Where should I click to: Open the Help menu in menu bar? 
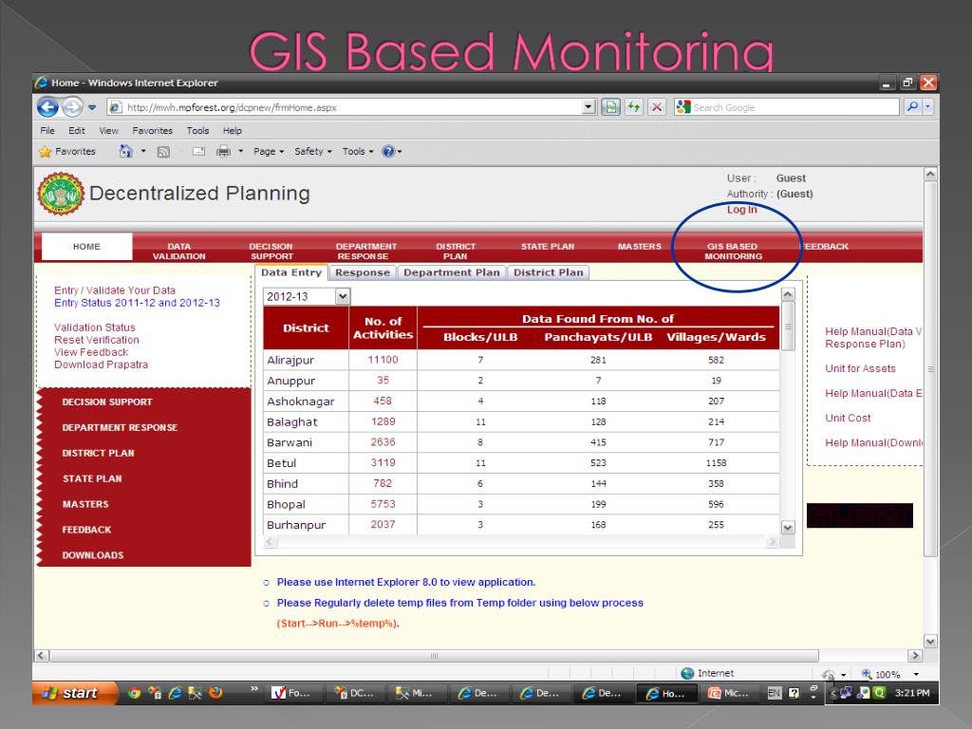[x=233, y=131]
